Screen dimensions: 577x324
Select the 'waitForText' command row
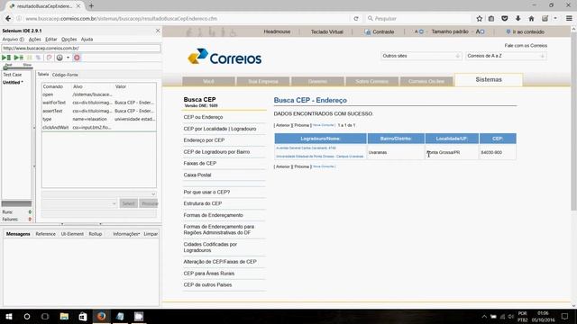point(99,103)
